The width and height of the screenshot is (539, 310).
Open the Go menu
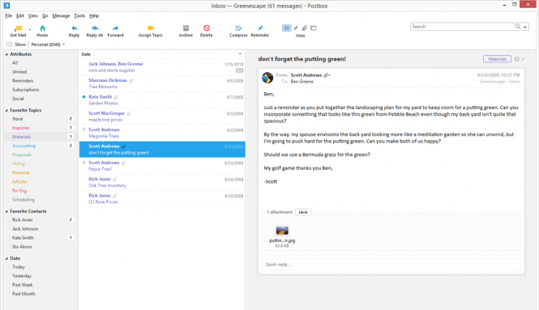45,16
